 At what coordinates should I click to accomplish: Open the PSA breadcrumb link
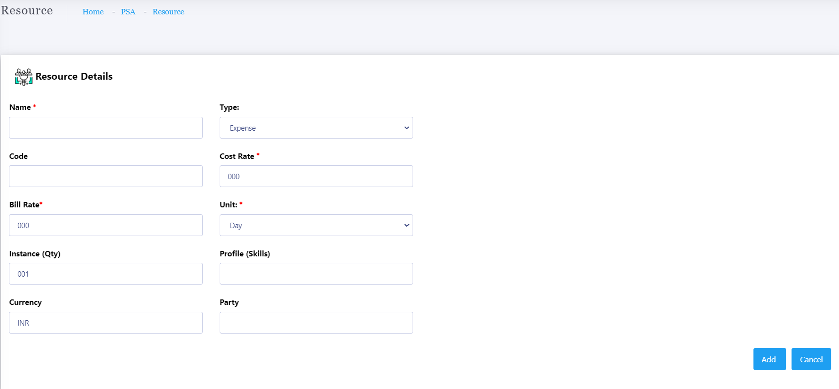pyautogui.click(x=128, y=12)
